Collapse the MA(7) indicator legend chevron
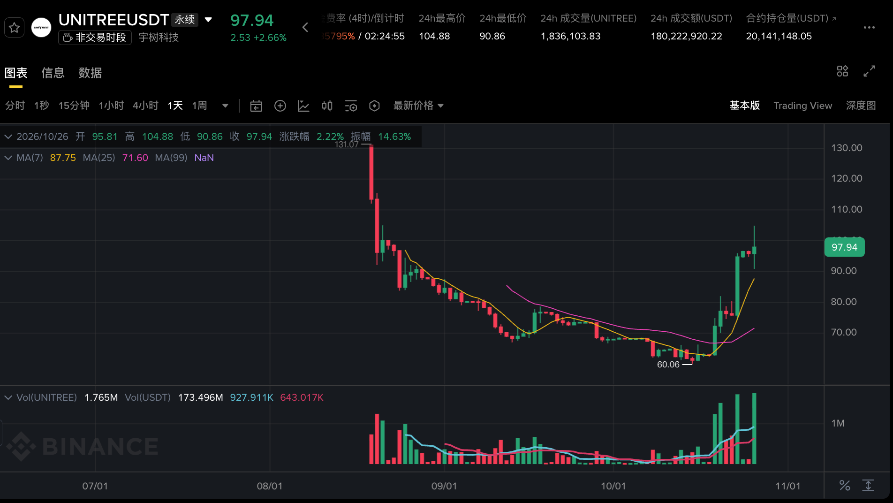 [x=8, y=158]
